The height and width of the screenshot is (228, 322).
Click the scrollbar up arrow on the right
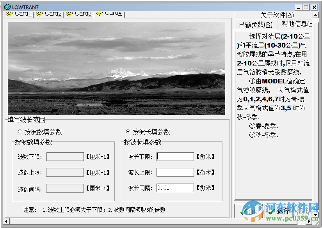click(316, 15)
